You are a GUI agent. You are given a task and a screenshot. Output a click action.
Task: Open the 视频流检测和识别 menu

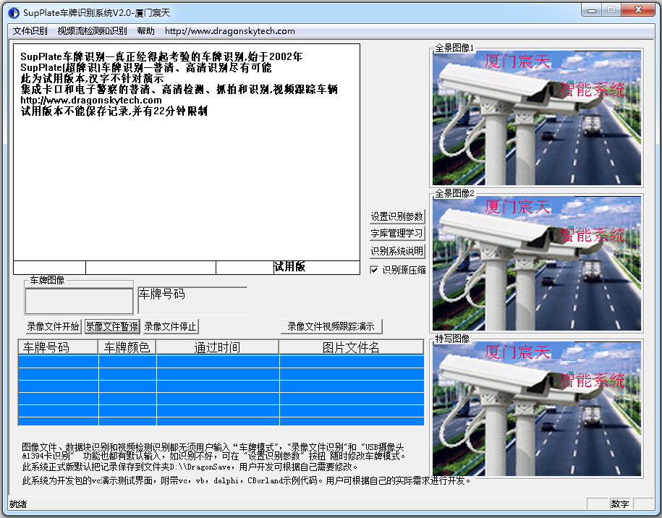[x=92, y=31]
